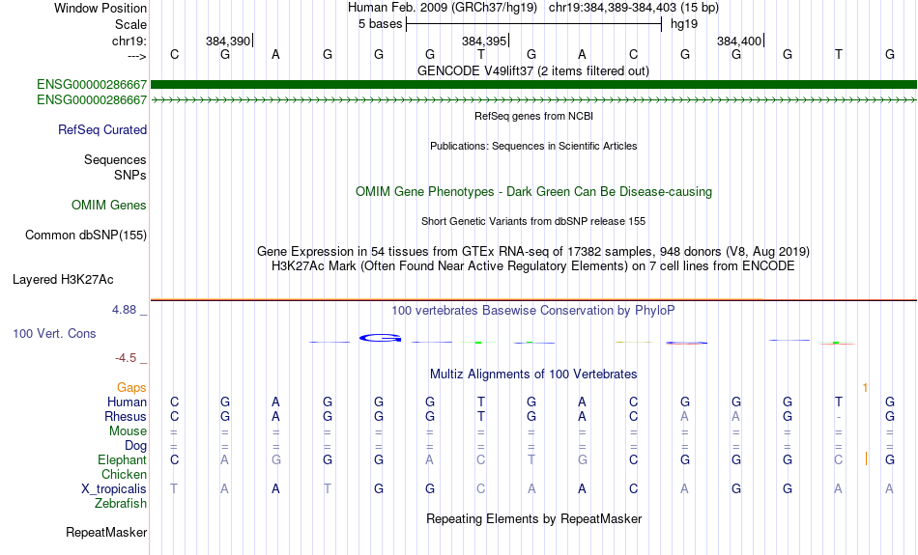Select the RefSeq Curated track label
The height and width of the screenshot is (555, 918).
coord(101,130)
